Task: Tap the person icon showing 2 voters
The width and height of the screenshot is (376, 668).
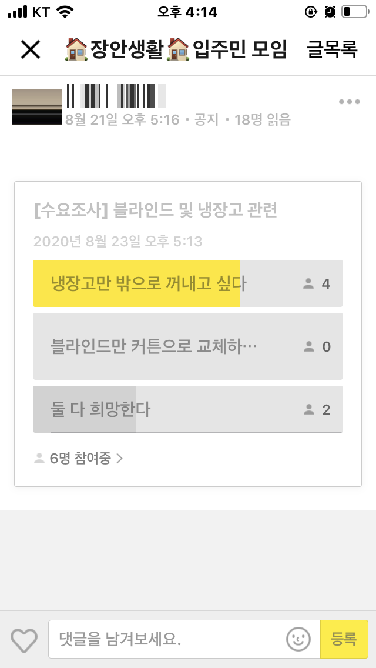Action: click(x=308, y=410)
